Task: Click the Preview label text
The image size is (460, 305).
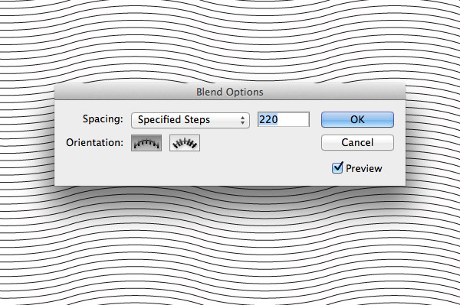Action: 363,168
